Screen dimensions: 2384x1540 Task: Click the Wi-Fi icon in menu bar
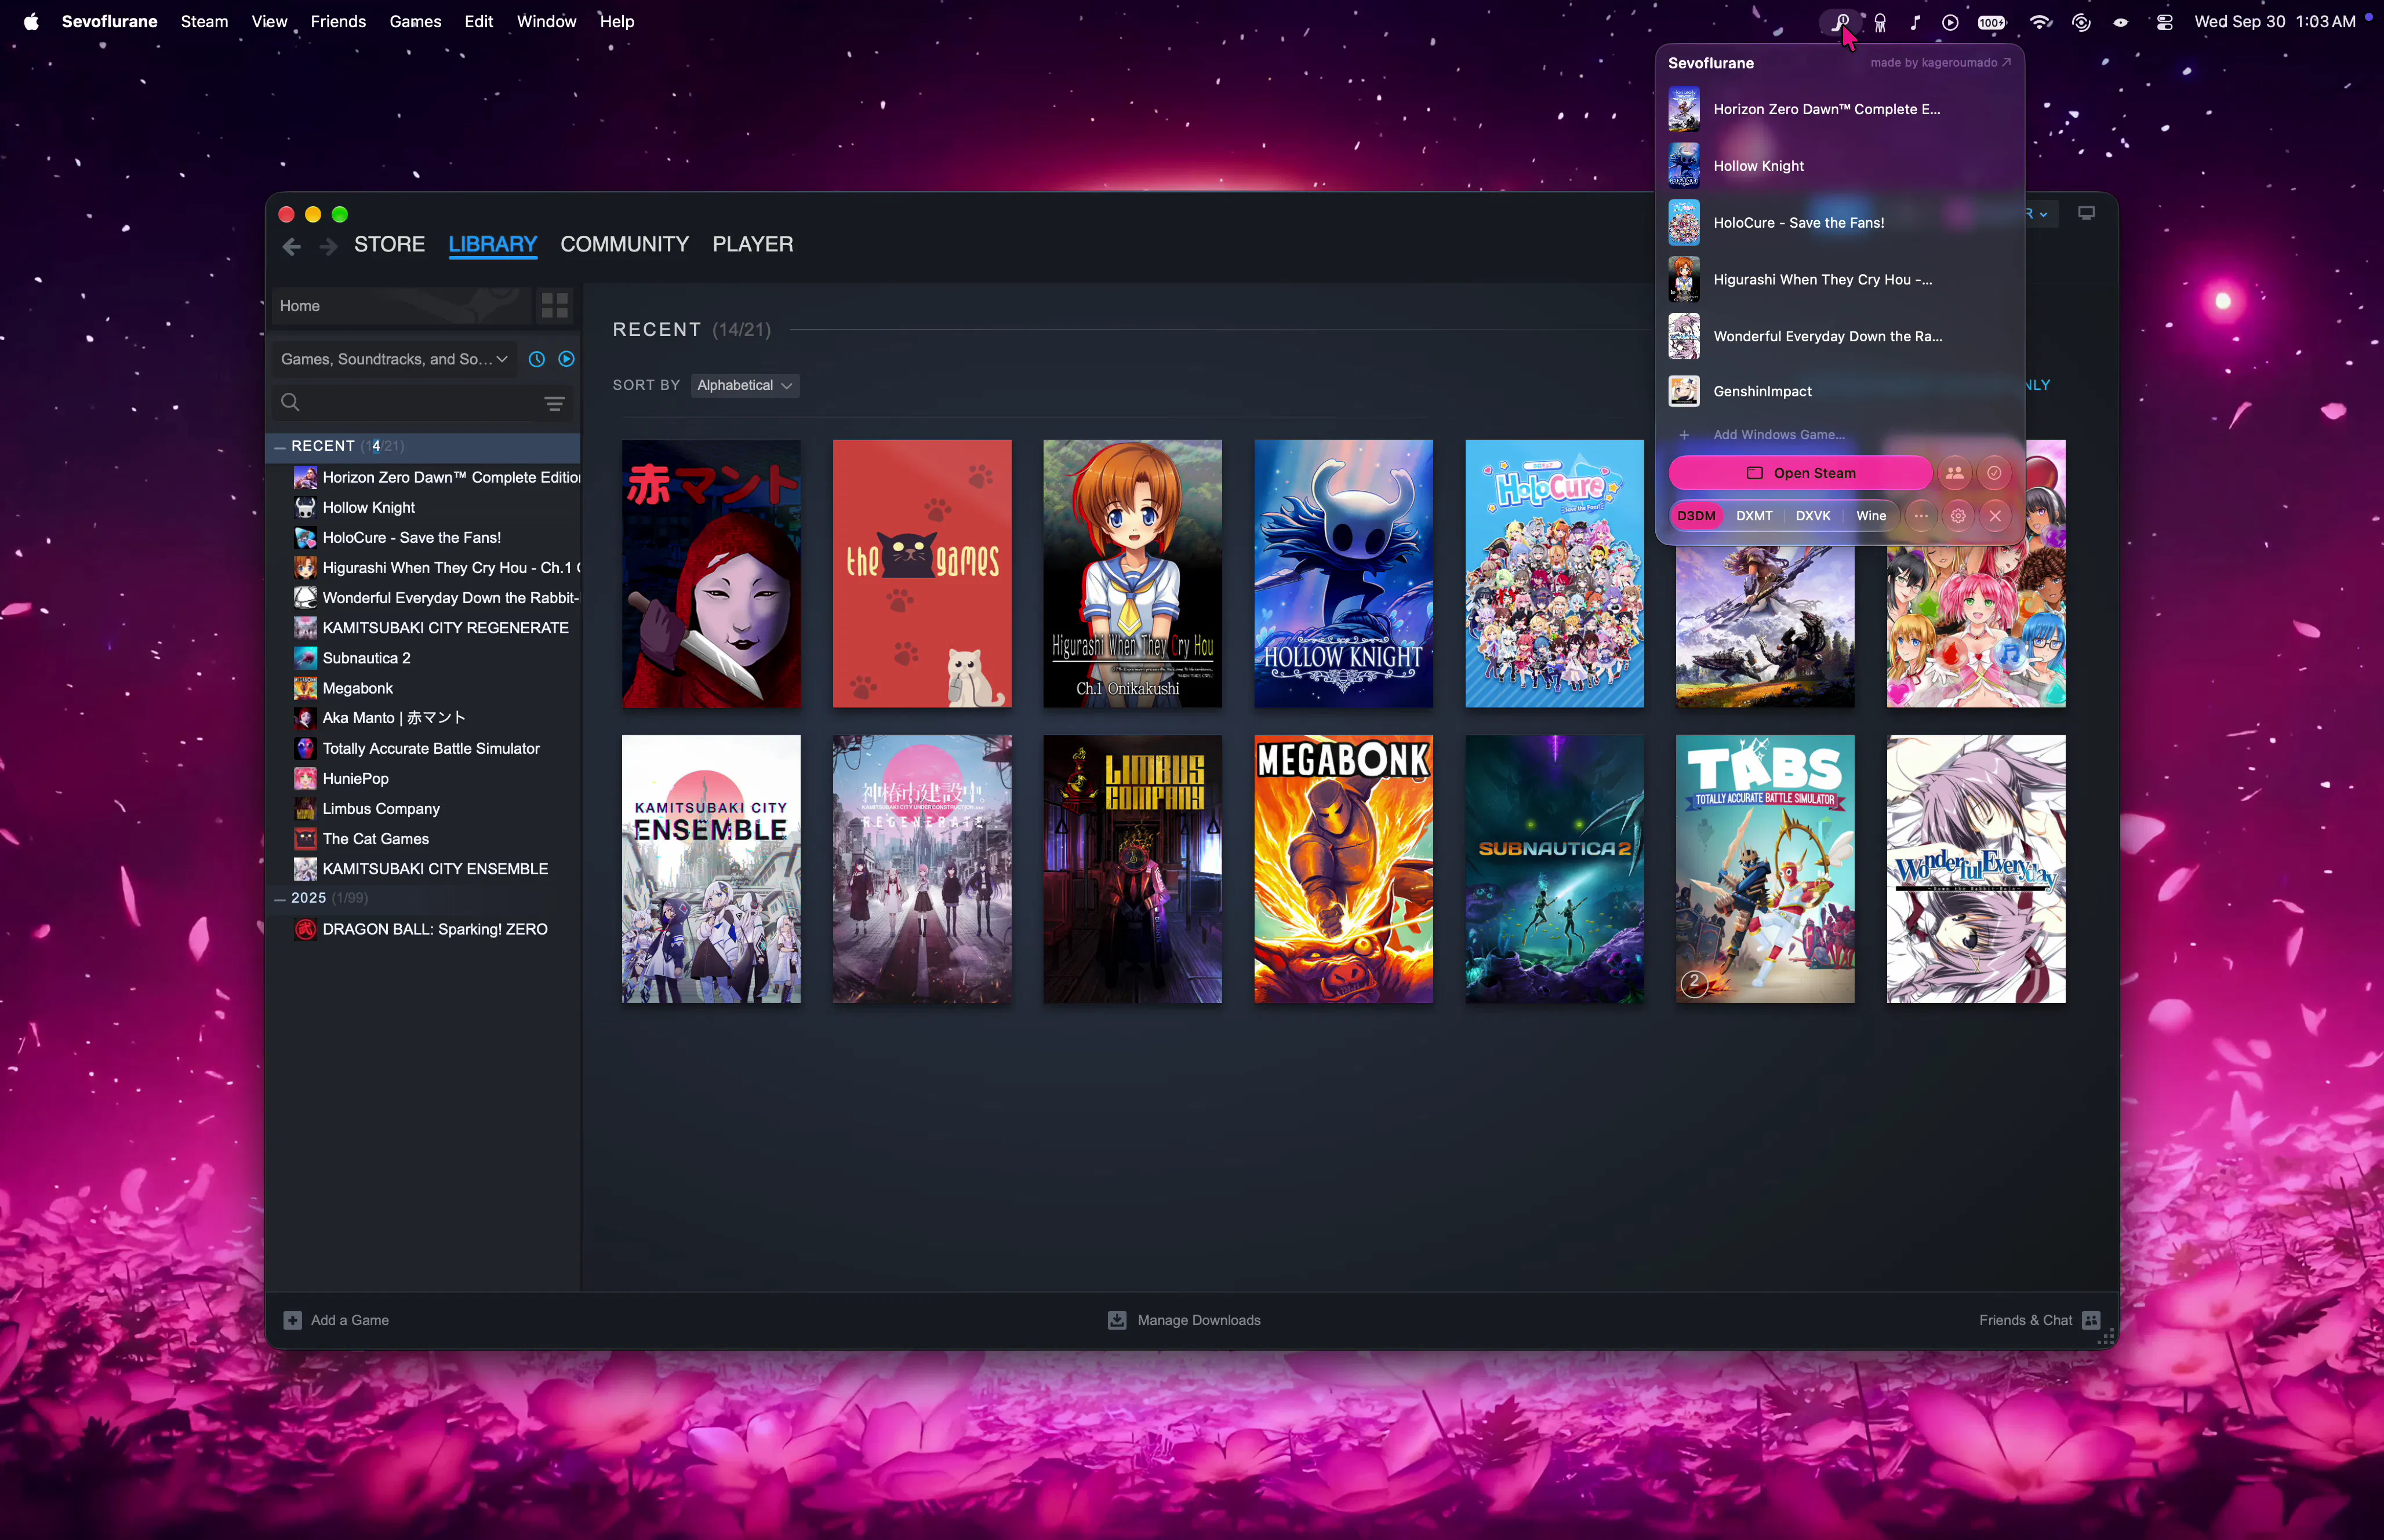pos(2040,21)
